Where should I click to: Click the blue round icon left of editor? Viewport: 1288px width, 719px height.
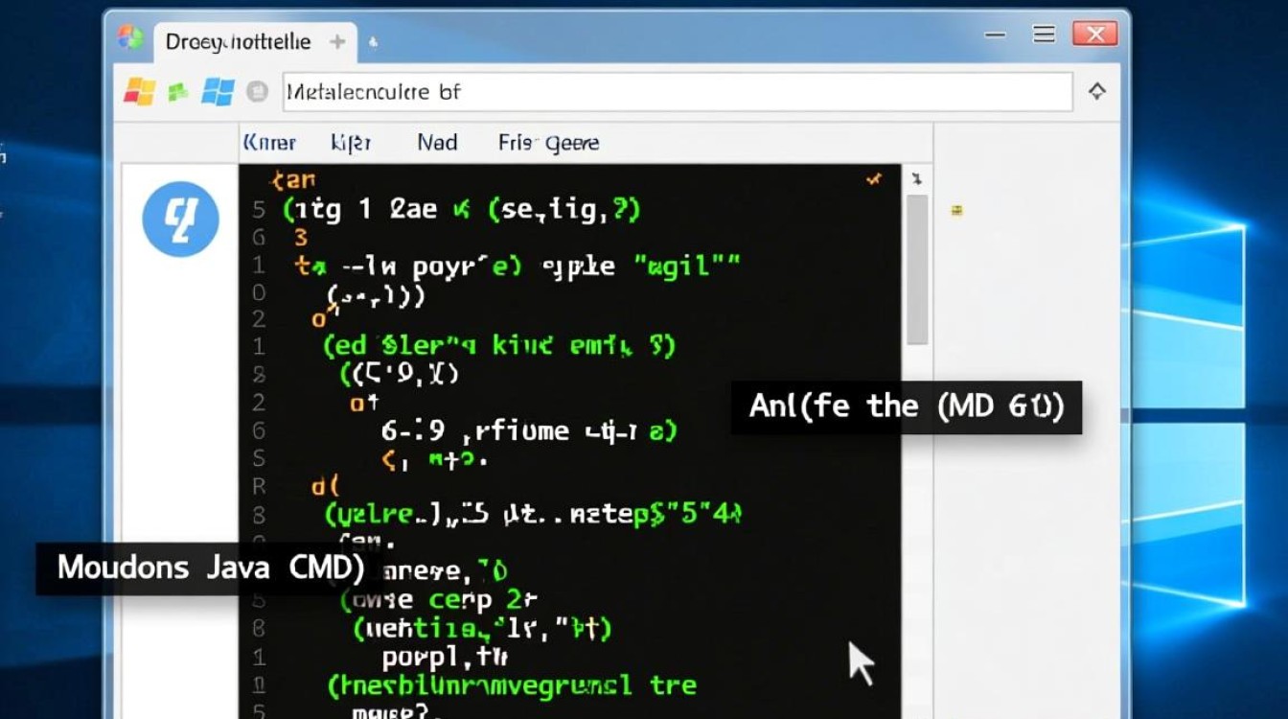click(x=180, y=219)
